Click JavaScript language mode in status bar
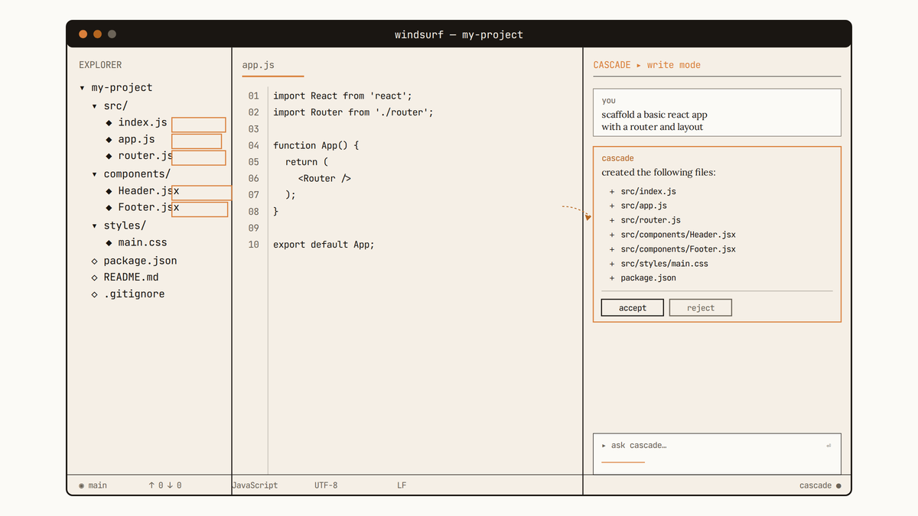 256,485
